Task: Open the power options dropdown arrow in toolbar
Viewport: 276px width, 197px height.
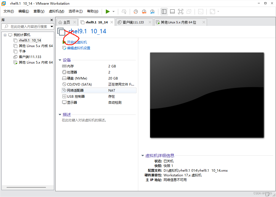Action: point(114,12)
